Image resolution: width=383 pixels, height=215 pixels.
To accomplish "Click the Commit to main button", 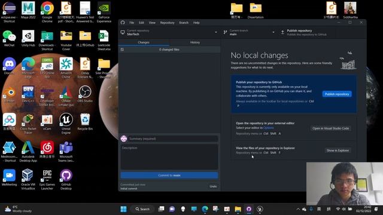I will tap(169, 175).
